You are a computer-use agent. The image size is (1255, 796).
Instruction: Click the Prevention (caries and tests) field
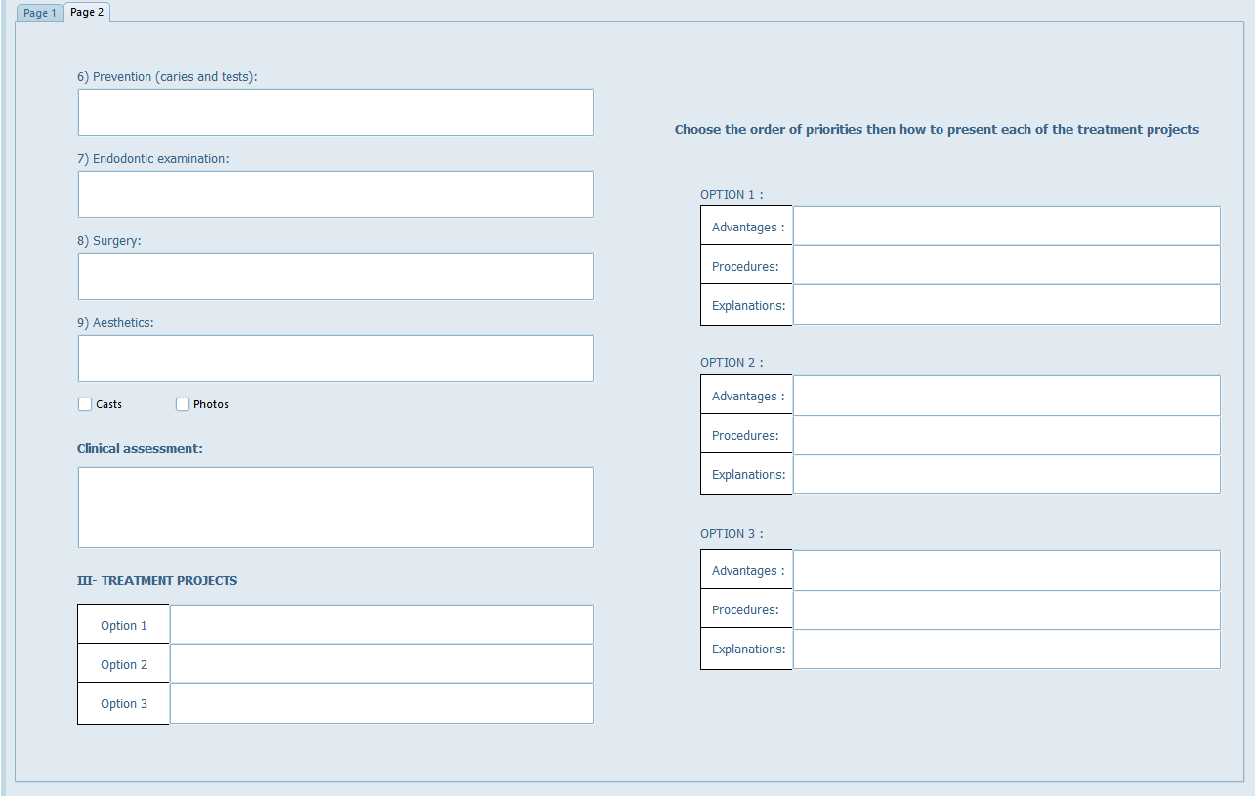coord(335,112)
